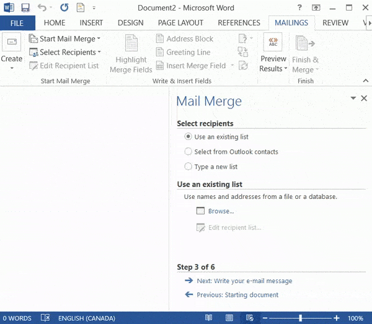The image size is (372, 324).
Task: Open the FILE tab
Action: 17,23
